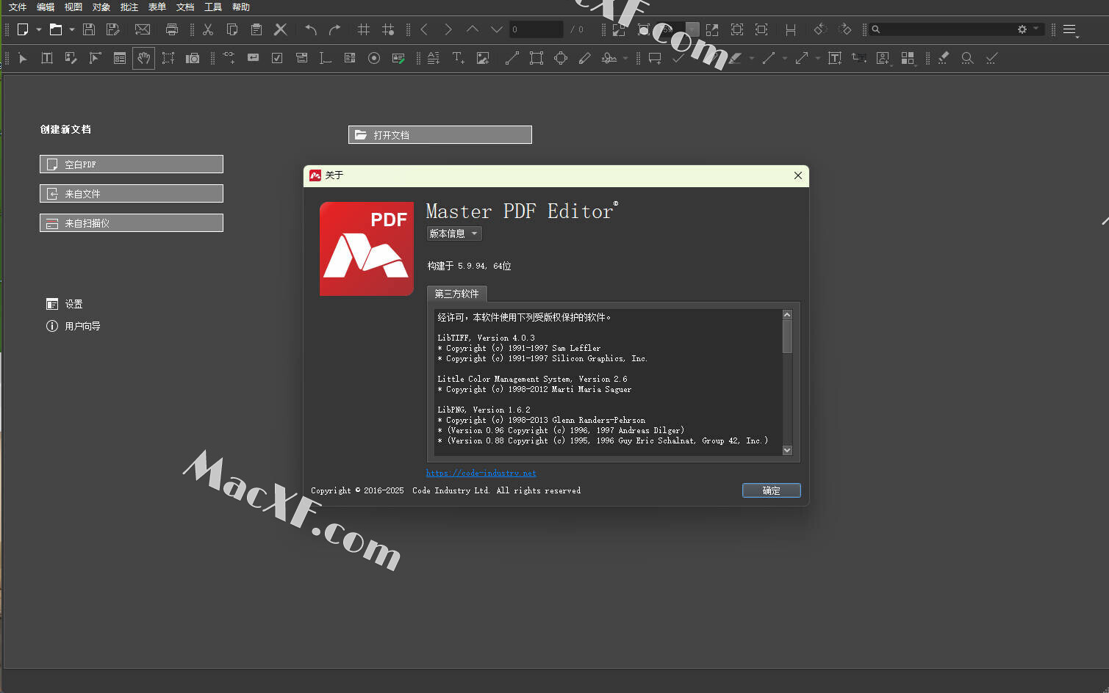Click the send by email envelope icon
The image size is (1109, 693).
pos(143,29)
